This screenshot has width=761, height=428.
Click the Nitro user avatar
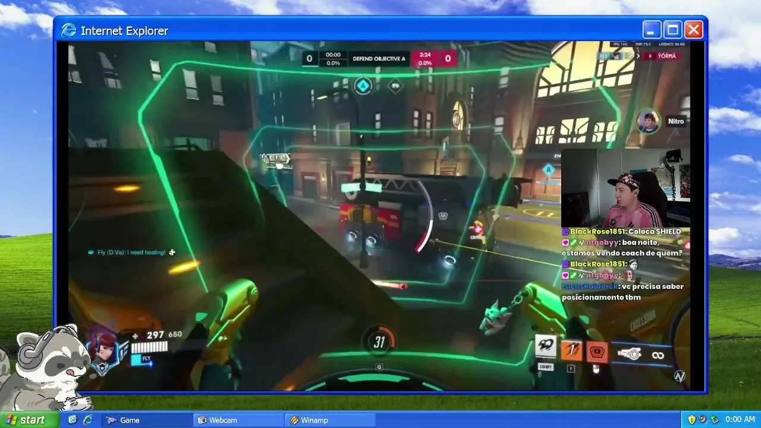click(647, 122)
